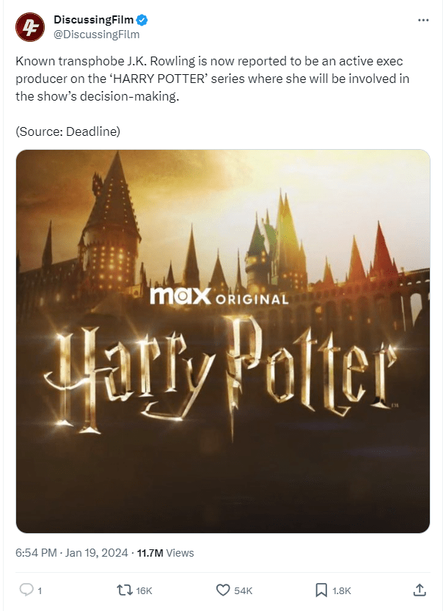Image resolution: width=443 pixels, height=611 pixels.
Task: Visit the @DiscussingFilm handle link
Action: click(96, 35)
